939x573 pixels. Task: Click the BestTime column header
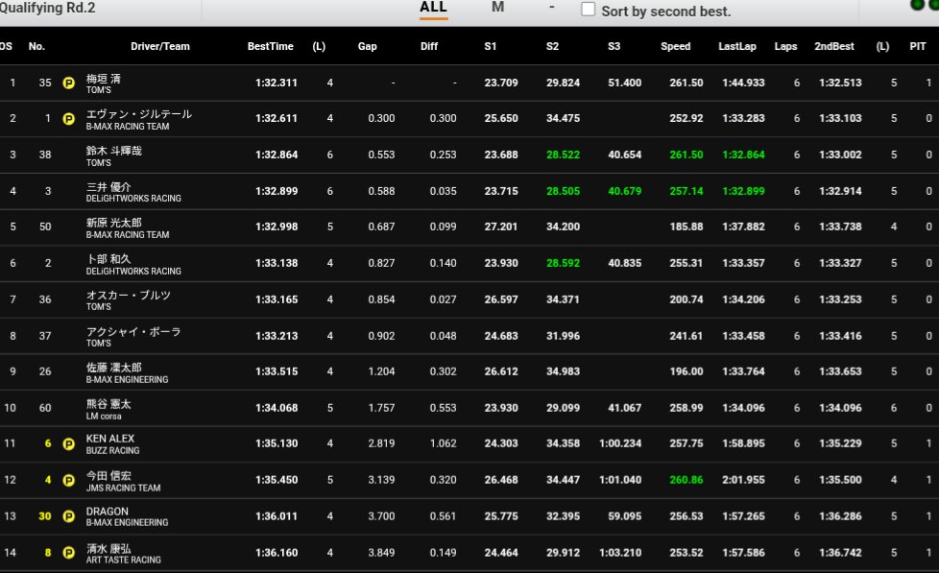(270, 46)
